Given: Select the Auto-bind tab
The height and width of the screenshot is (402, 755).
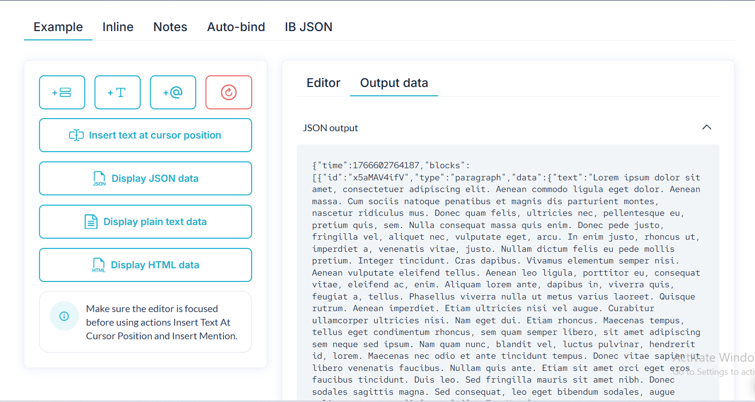Looking at the screenshot, I should tap(236, 27).
